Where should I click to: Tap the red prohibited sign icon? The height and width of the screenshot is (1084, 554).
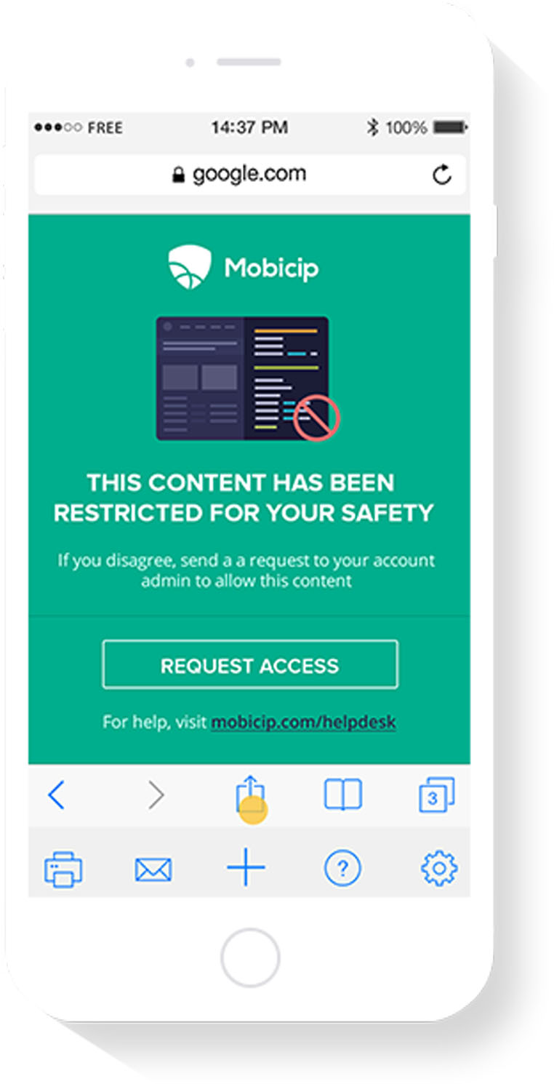(317, 418)
